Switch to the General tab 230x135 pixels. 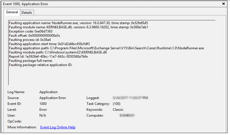click(12, 12)
